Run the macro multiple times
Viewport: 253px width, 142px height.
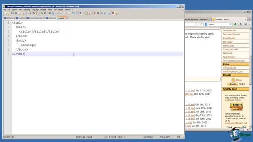[x=105, y=13]
